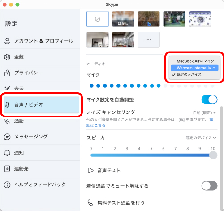Choose 既定のデバイス in the microphone list
The width and height of the screenshot is (224, 211).
[x=194, y=74]
